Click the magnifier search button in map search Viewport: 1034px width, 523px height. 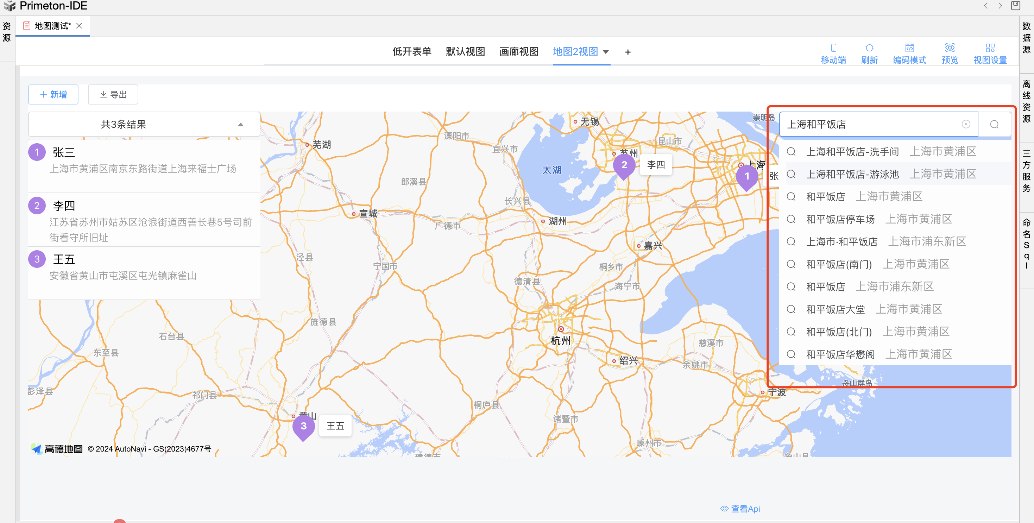pyautogui.click(x=994, y=125)
